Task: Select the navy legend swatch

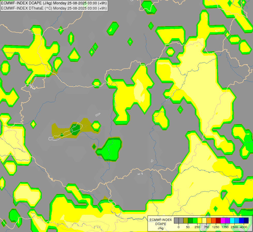Action: point(246,220)
